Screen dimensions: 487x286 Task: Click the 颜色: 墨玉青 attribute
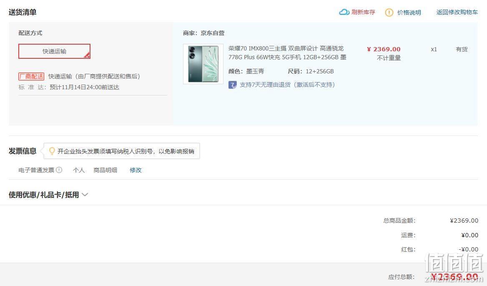[x=246, y=71]
